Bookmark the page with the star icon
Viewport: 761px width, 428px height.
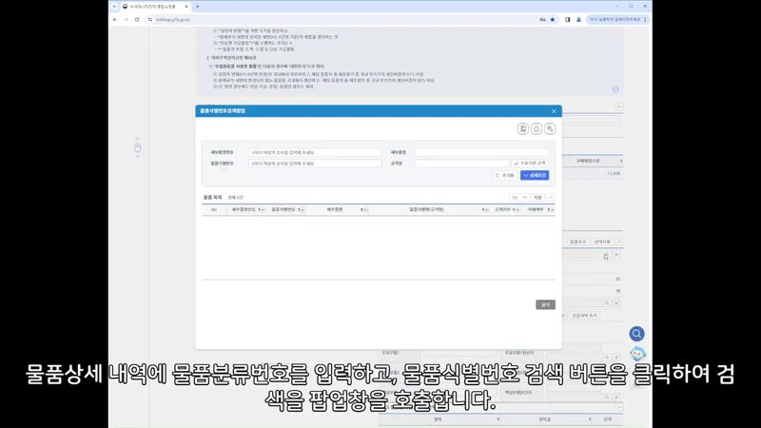[x=553, y=20]
